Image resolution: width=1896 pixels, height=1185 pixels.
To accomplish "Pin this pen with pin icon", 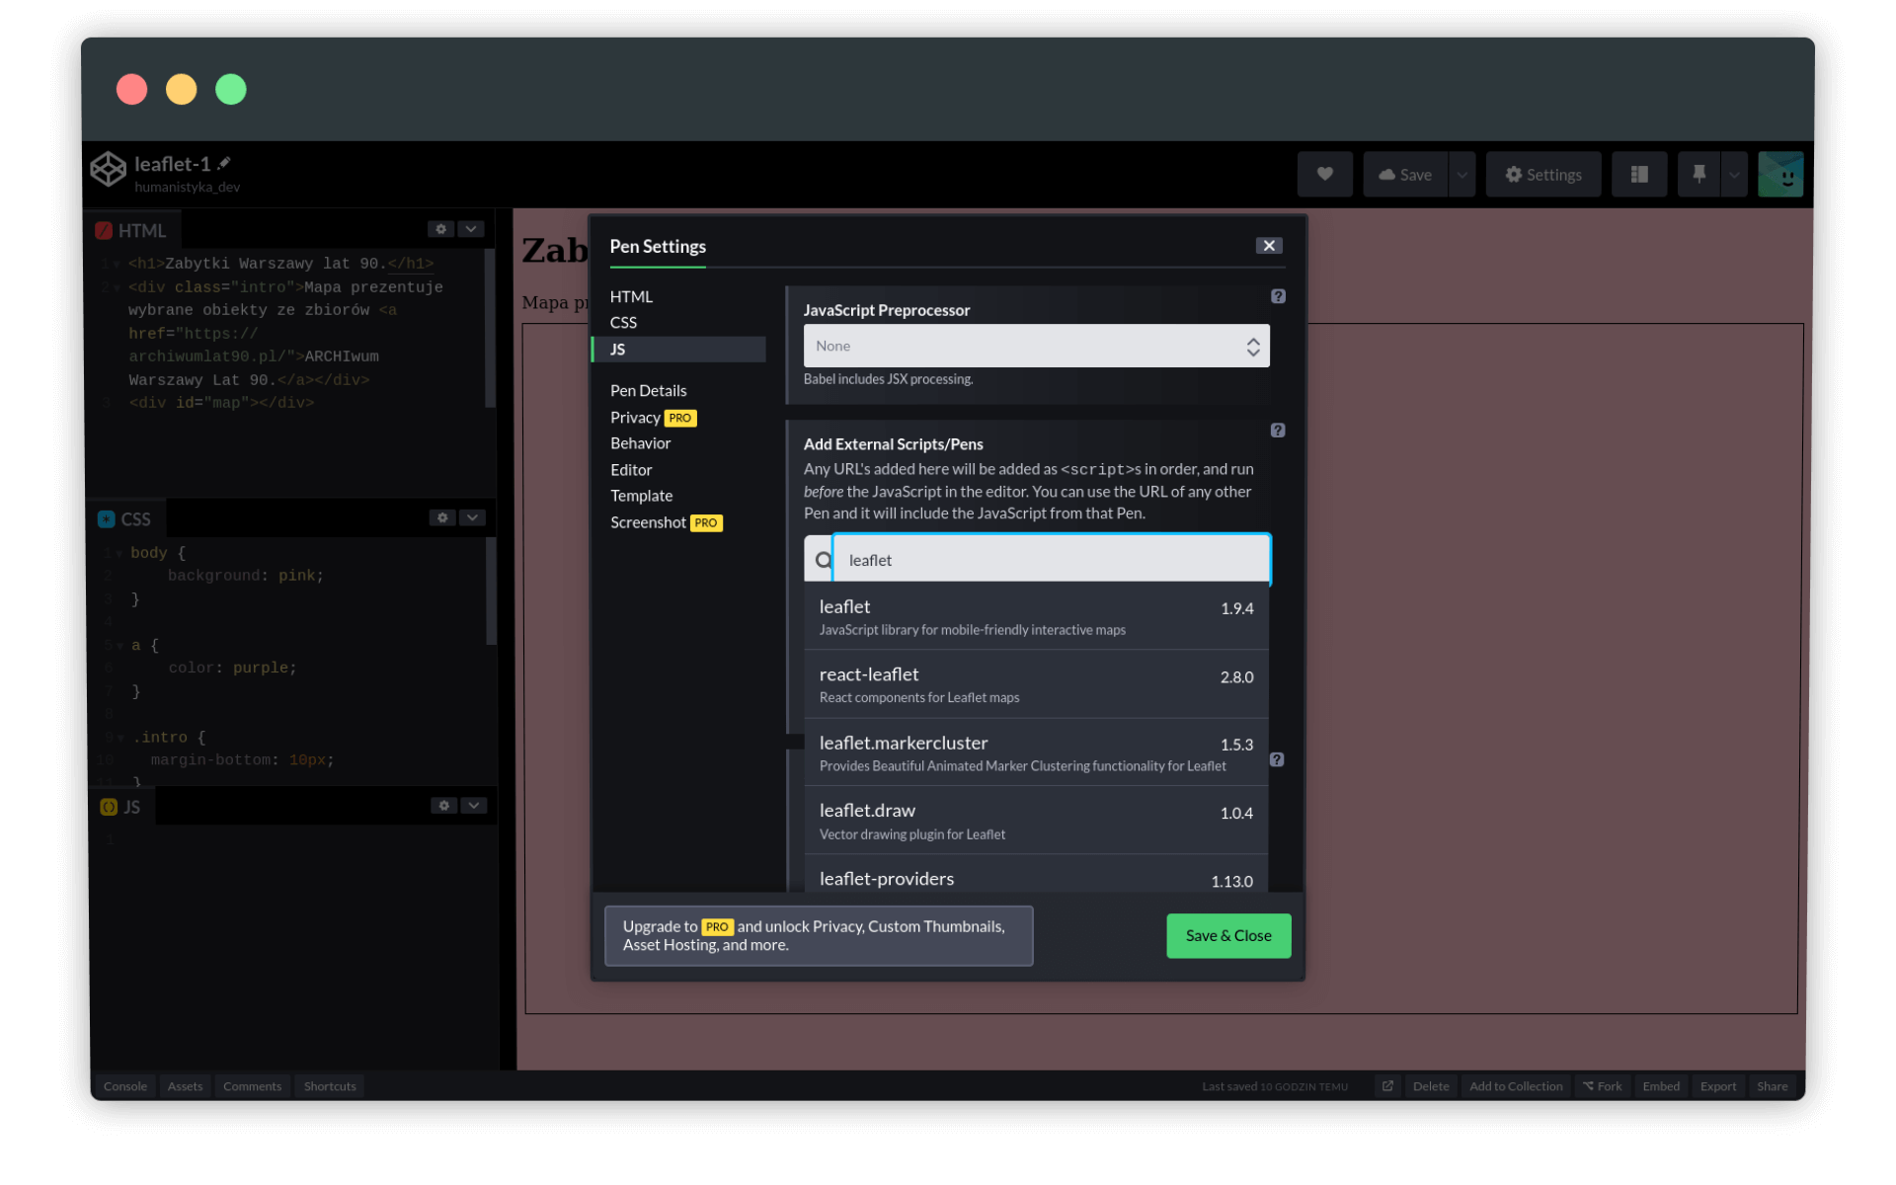I will click(x=1699, y=174).
